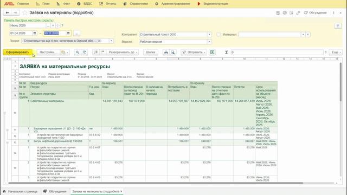Print the report with printer icon
The height and width of the screenshot is (195, 347).
166,53
